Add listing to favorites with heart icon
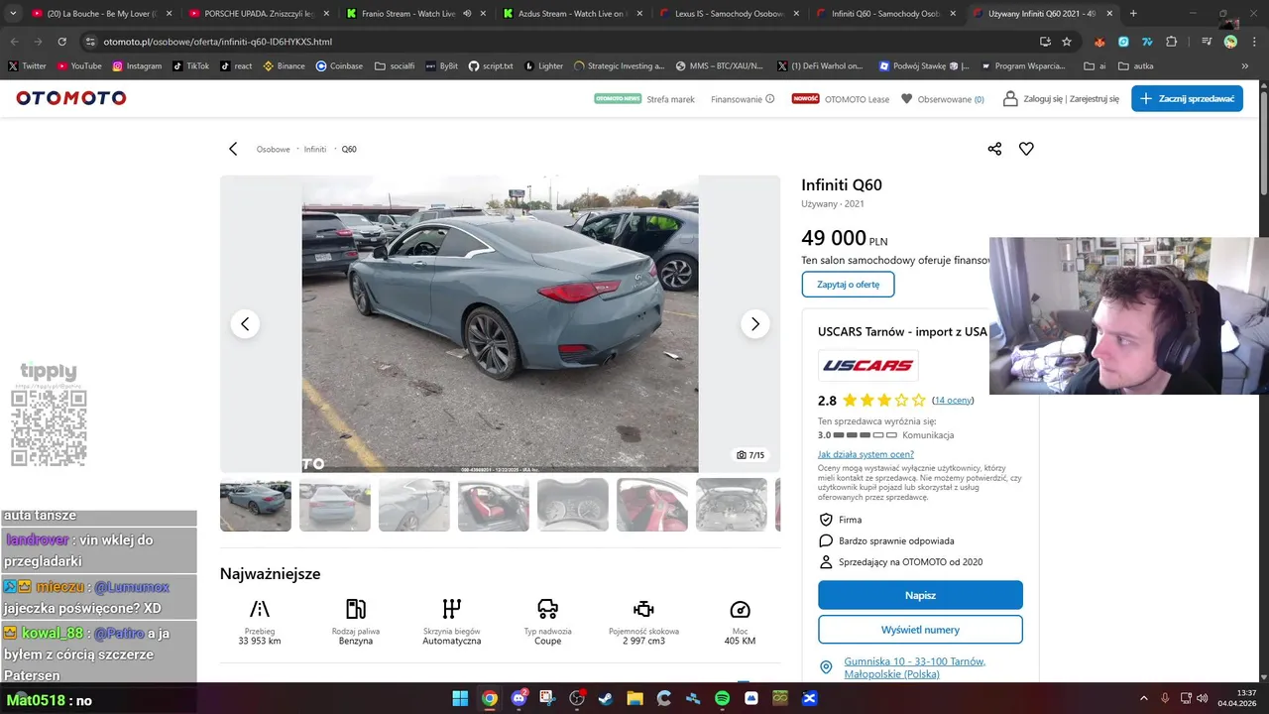This screenshot has height=714, width=1269. click(1026, 149)
